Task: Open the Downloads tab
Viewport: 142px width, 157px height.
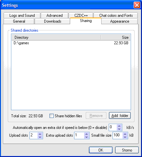Action: click(52, 21)
